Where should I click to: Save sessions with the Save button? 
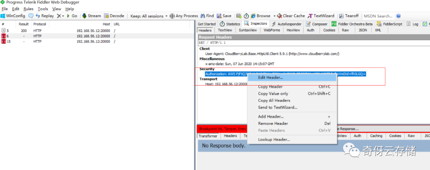[224, 16]
